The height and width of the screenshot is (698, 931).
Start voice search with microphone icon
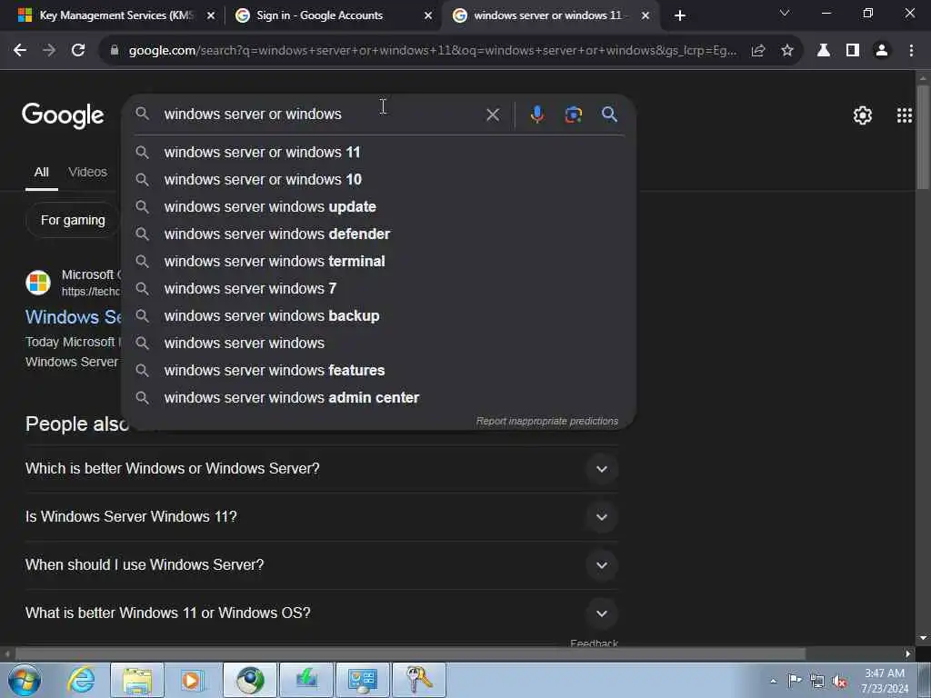coord(536,114)
